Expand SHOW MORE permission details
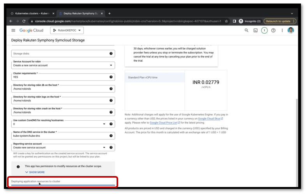308x194 pixels. click(x=35, y=172)
